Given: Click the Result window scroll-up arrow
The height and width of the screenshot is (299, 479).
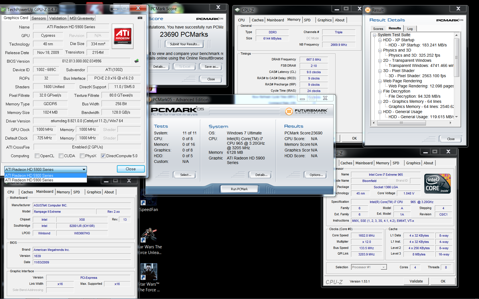Looking at the screenshot, I should (x=456, y=35).
